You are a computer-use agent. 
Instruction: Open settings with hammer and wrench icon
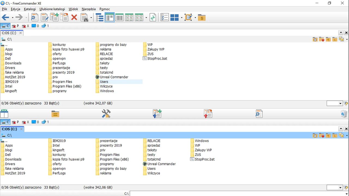point(106,114)
